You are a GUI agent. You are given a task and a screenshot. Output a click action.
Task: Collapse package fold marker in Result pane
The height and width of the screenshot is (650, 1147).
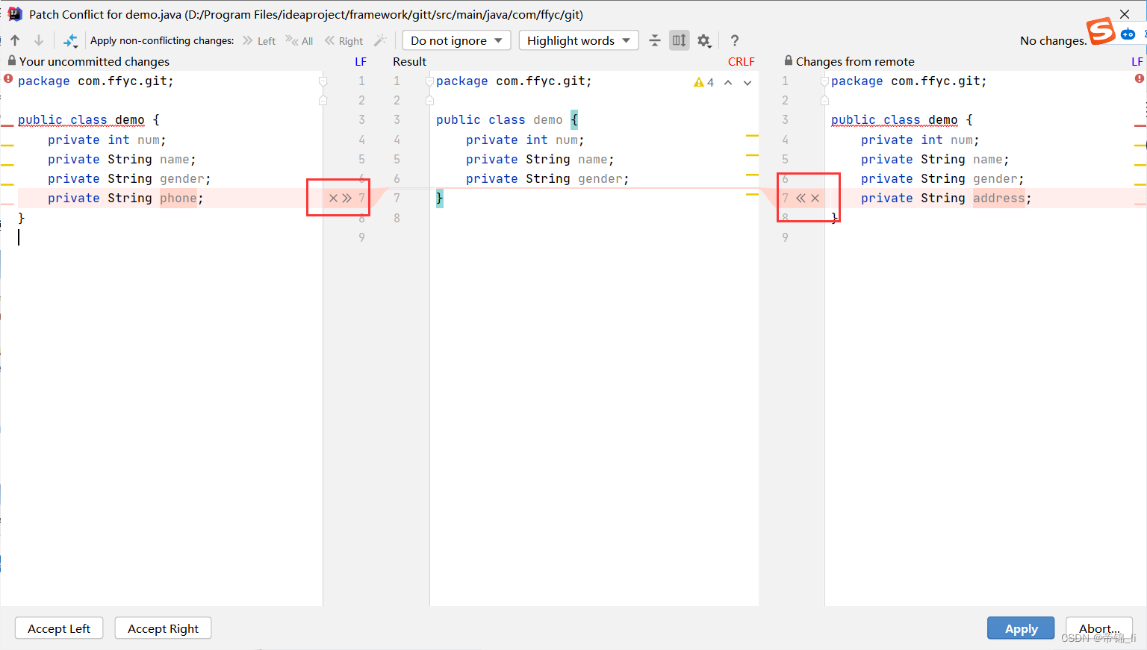click(x=429, y=81)
